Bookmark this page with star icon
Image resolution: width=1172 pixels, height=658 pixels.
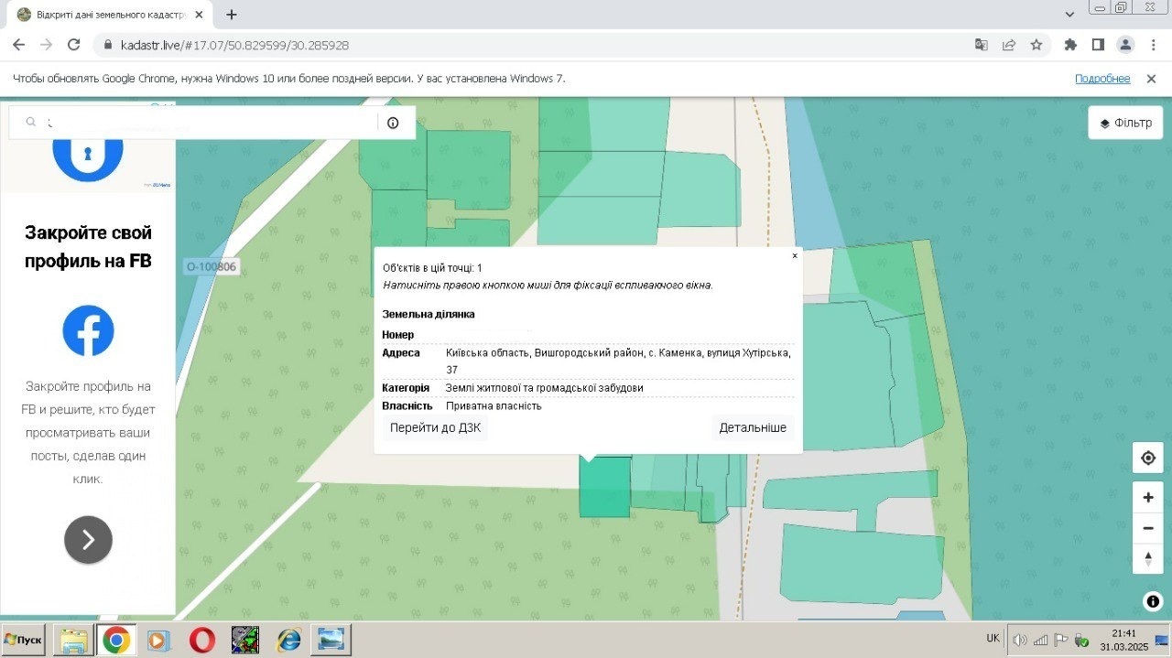(1036, 45)
